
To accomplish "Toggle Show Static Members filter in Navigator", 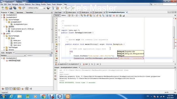I will [11, 89].
